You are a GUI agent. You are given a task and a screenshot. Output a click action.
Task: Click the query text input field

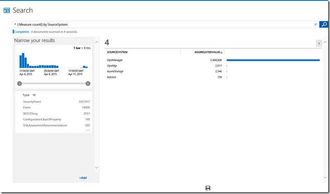(x=163, y=24)
